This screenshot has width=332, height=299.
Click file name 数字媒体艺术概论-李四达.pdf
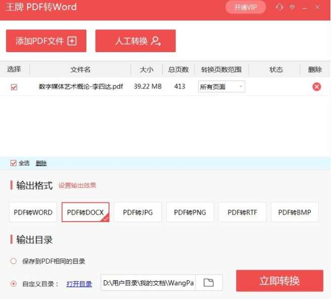(81, 87)
